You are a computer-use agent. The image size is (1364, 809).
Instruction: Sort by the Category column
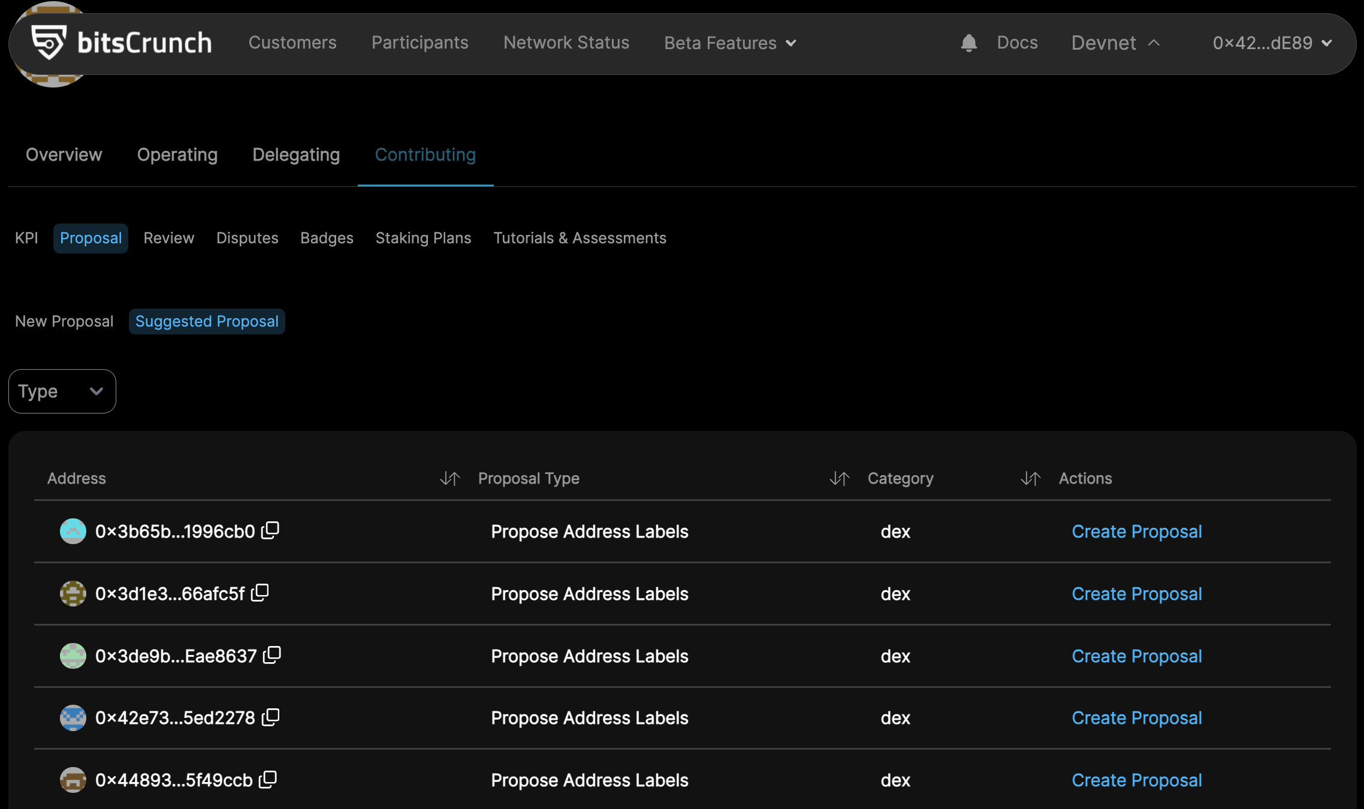pos(1031,478)
